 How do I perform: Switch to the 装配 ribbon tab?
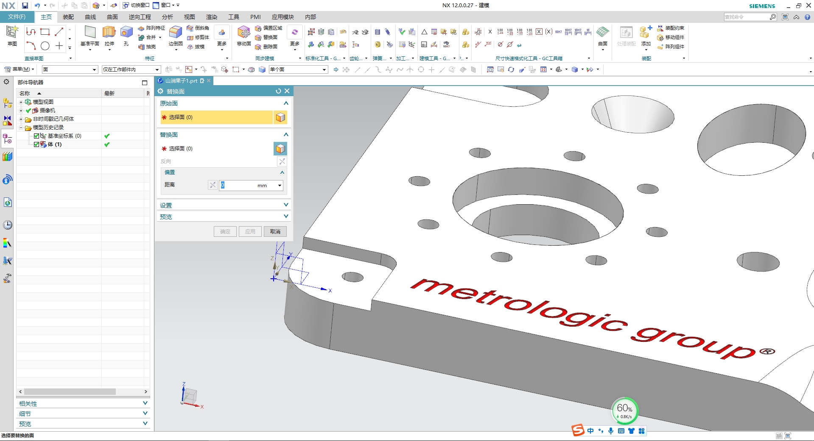point(68,17)
